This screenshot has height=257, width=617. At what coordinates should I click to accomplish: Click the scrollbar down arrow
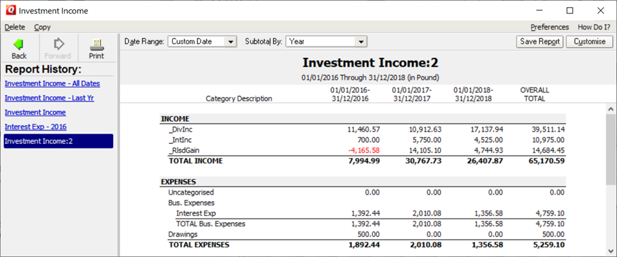point(611,250)
